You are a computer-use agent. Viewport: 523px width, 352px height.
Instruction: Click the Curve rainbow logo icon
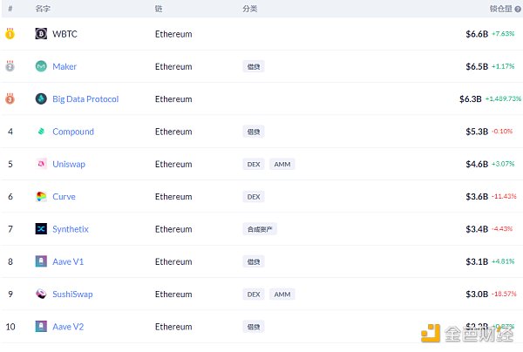coord(41,197)
